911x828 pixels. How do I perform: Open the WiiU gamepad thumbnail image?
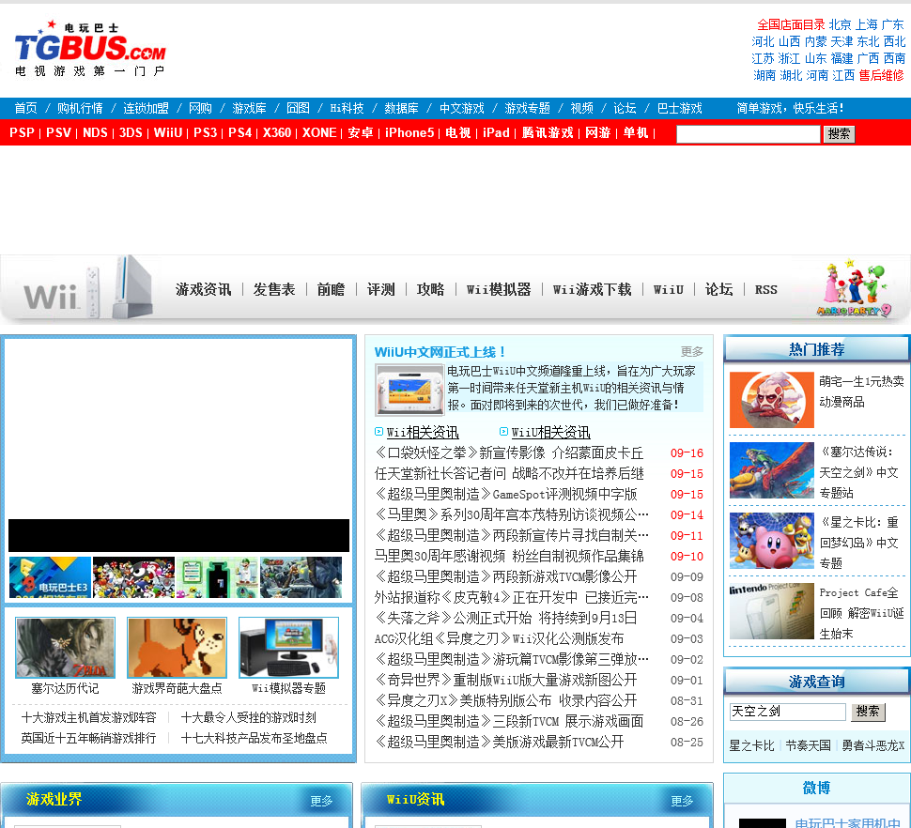click(x=409, y=389)
